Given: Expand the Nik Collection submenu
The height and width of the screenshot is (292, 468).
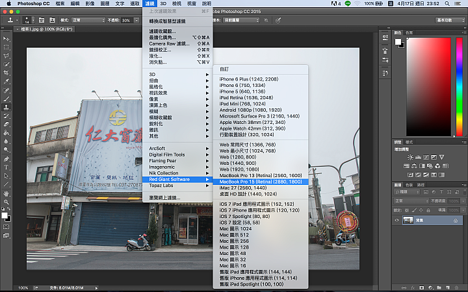Looking at the screenshot, I should 179,173.
